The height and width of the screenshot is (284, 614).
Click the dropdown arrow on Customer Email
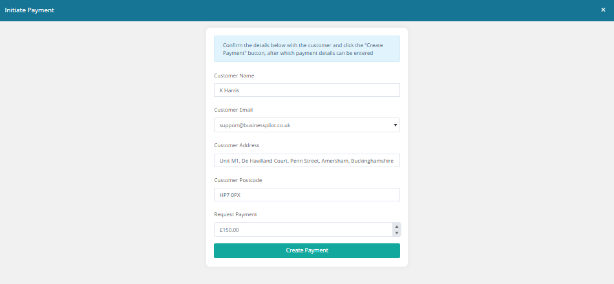point(396,125)
